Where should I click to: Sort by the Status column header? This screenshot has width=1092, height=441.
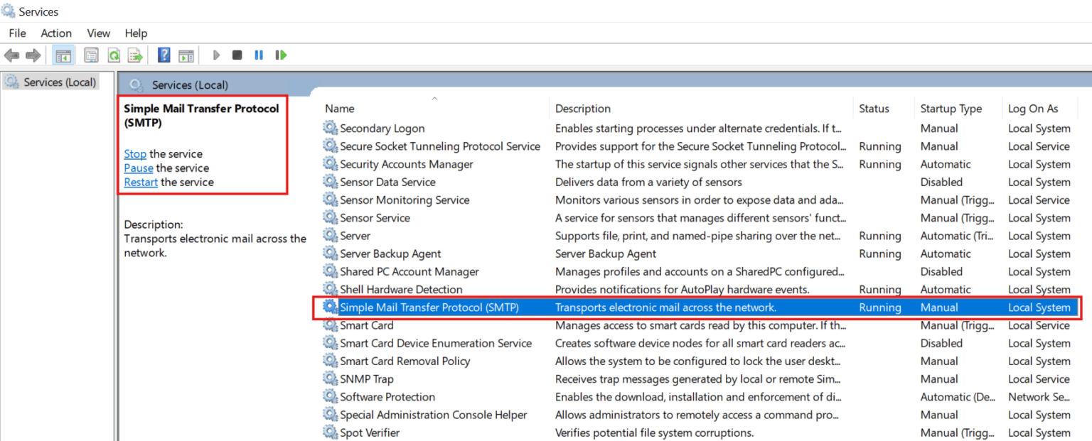click(x=874, y=109)
